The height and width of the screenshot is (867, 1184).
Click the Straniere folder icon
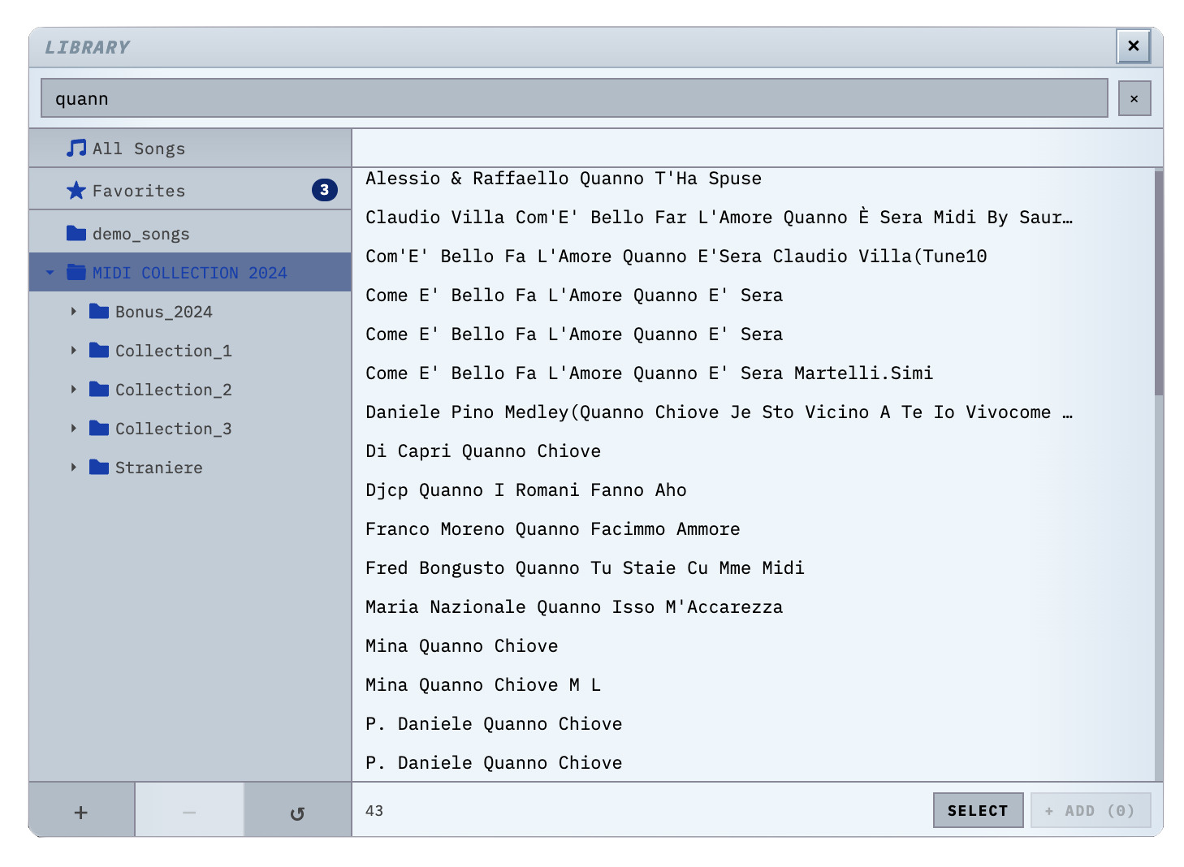[99, 467]
